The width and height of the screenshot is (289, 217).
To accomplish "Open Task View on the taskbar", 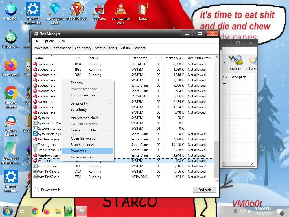I will click(x=22, y=211).
